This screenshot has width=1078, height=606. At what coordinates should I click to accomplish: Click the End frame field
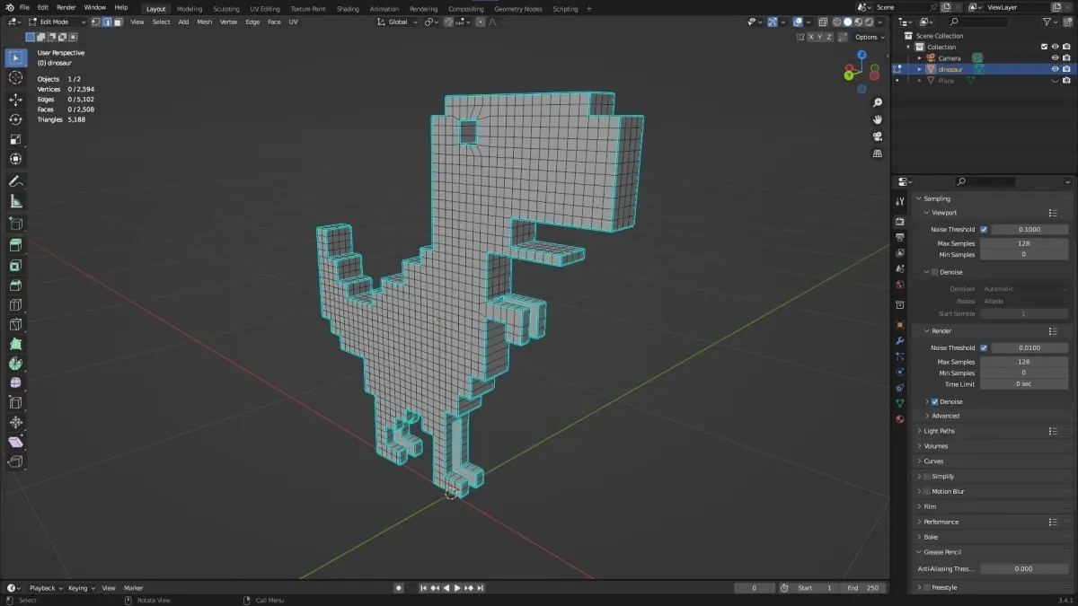pyautogui.click(x=863, y=588)
